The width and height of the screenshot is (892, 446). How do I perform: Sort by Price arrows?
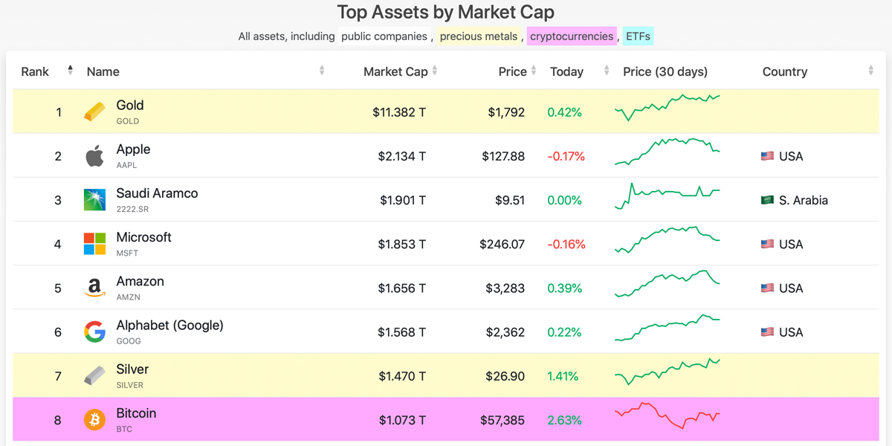[x=533, y=71]
